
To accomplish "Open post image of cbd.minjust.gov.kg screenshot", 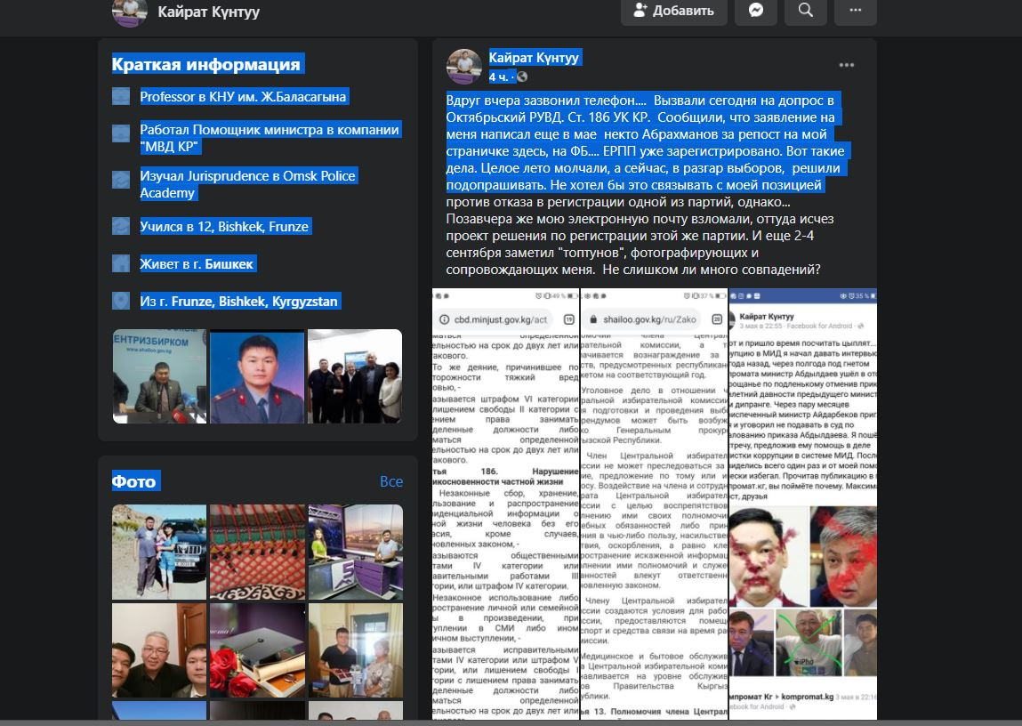I will 505,504.
